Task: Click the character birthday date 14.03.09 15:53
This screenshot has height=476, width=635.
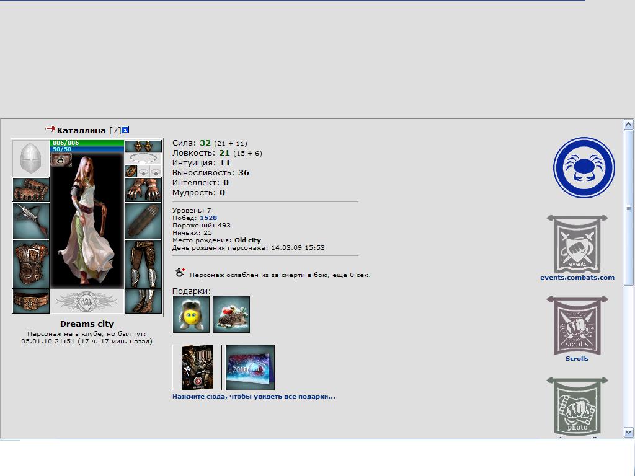Action: point(298,248)
